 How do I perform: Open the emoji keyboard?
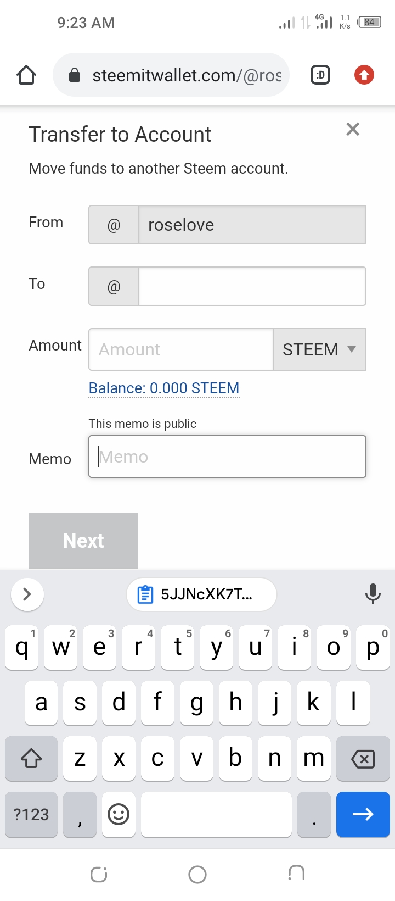118,814
